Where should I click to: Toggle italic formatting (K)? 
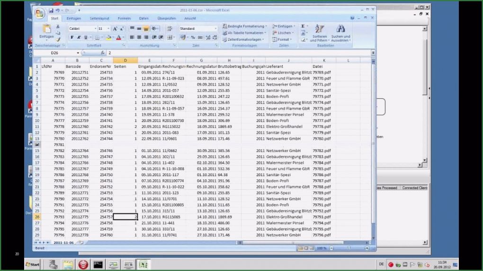[79, 37]
